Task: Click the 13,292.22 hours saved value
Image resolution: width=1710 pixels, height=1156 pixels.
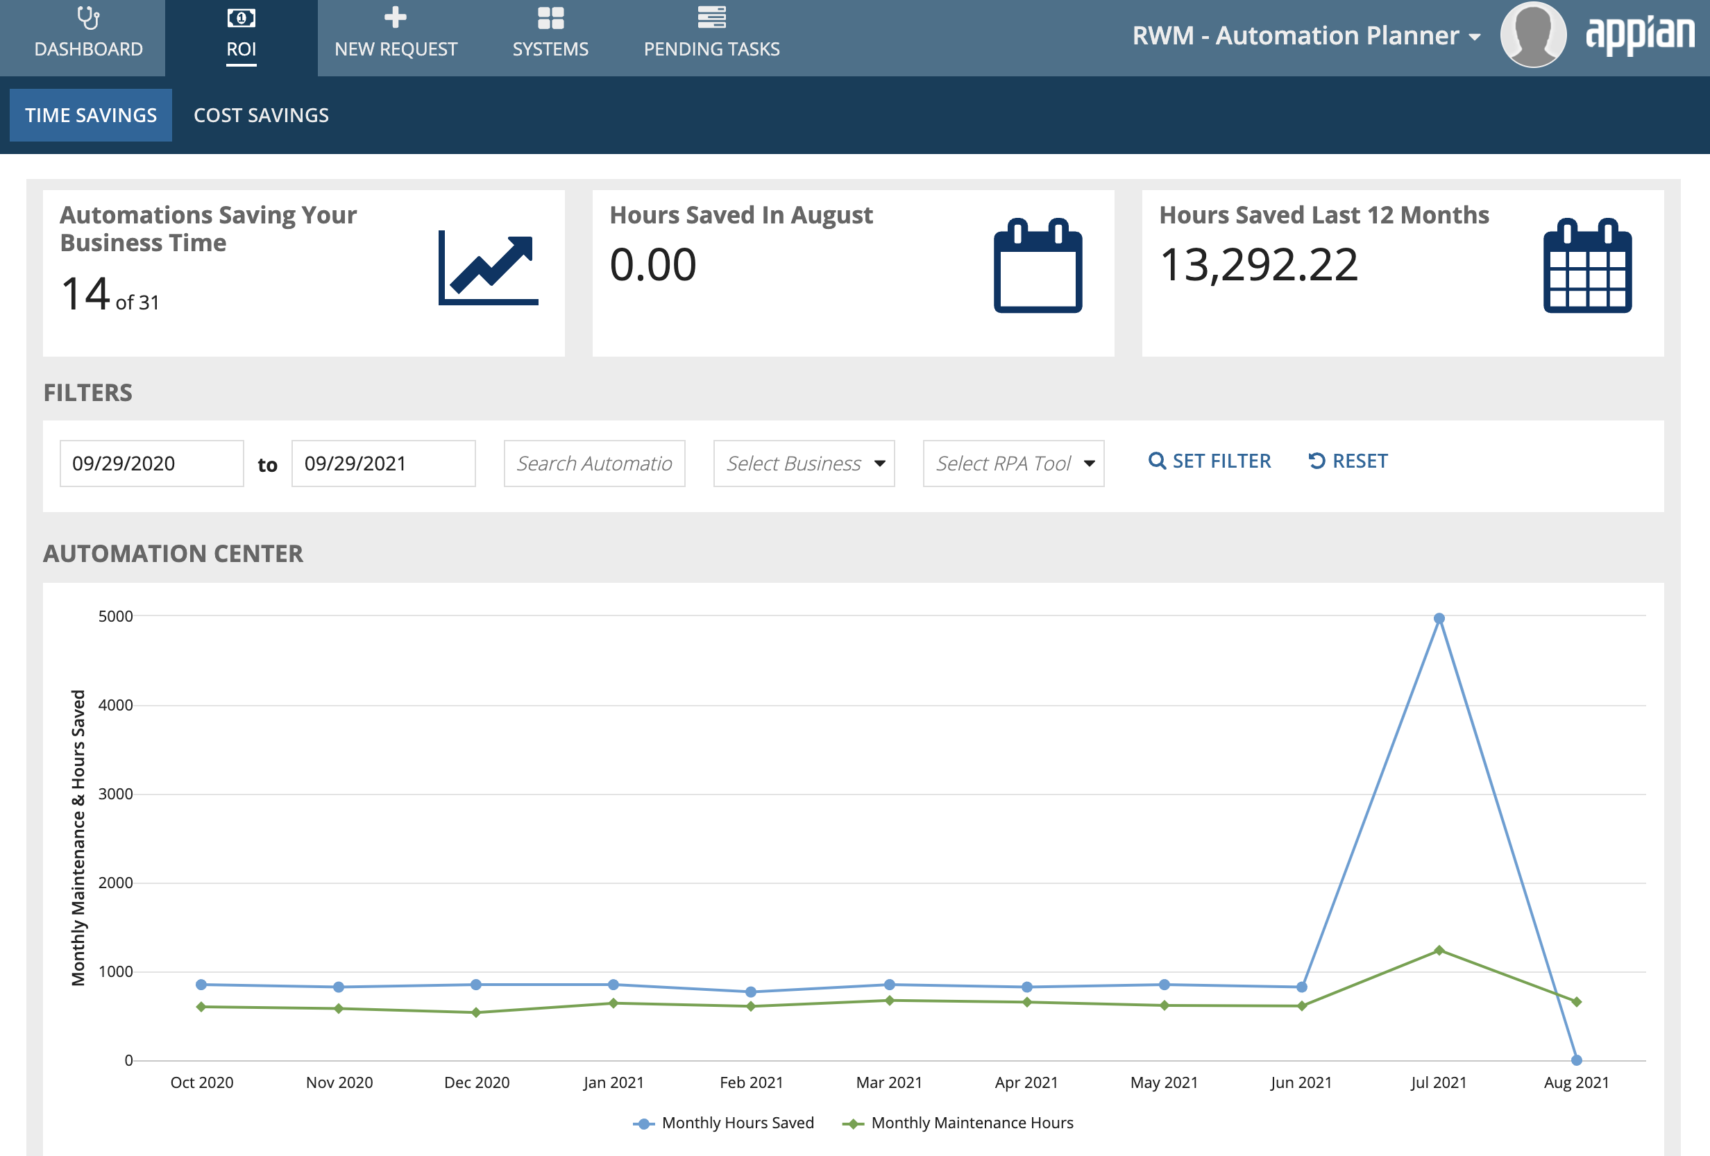Action: pos(1258,264)
